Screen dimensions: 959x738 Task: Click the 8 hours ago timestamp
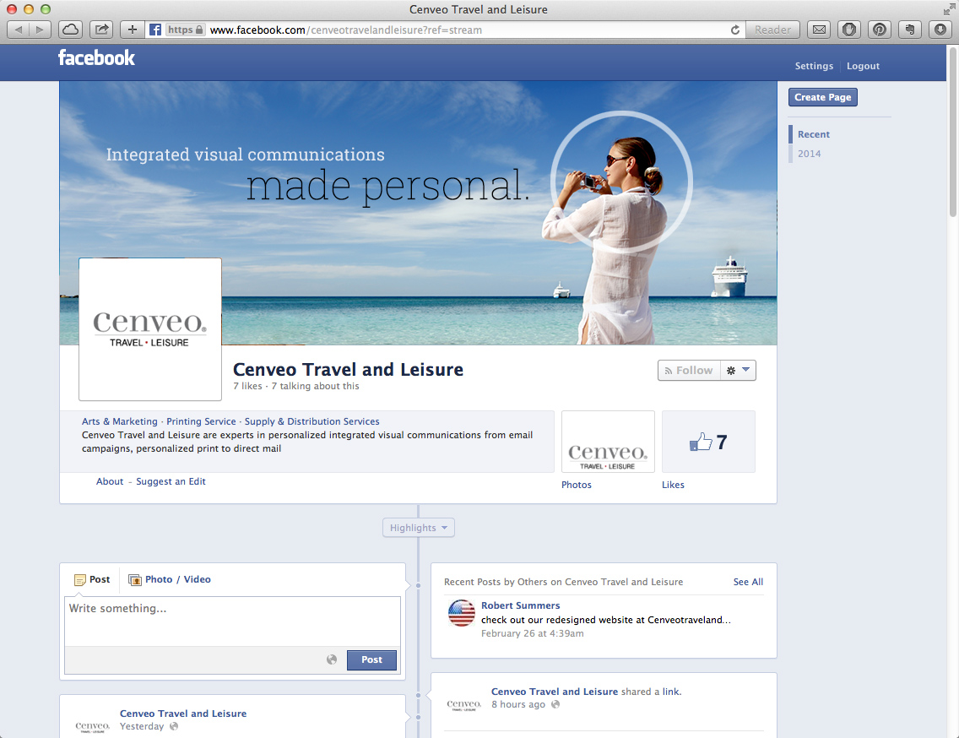coord(518,704)
